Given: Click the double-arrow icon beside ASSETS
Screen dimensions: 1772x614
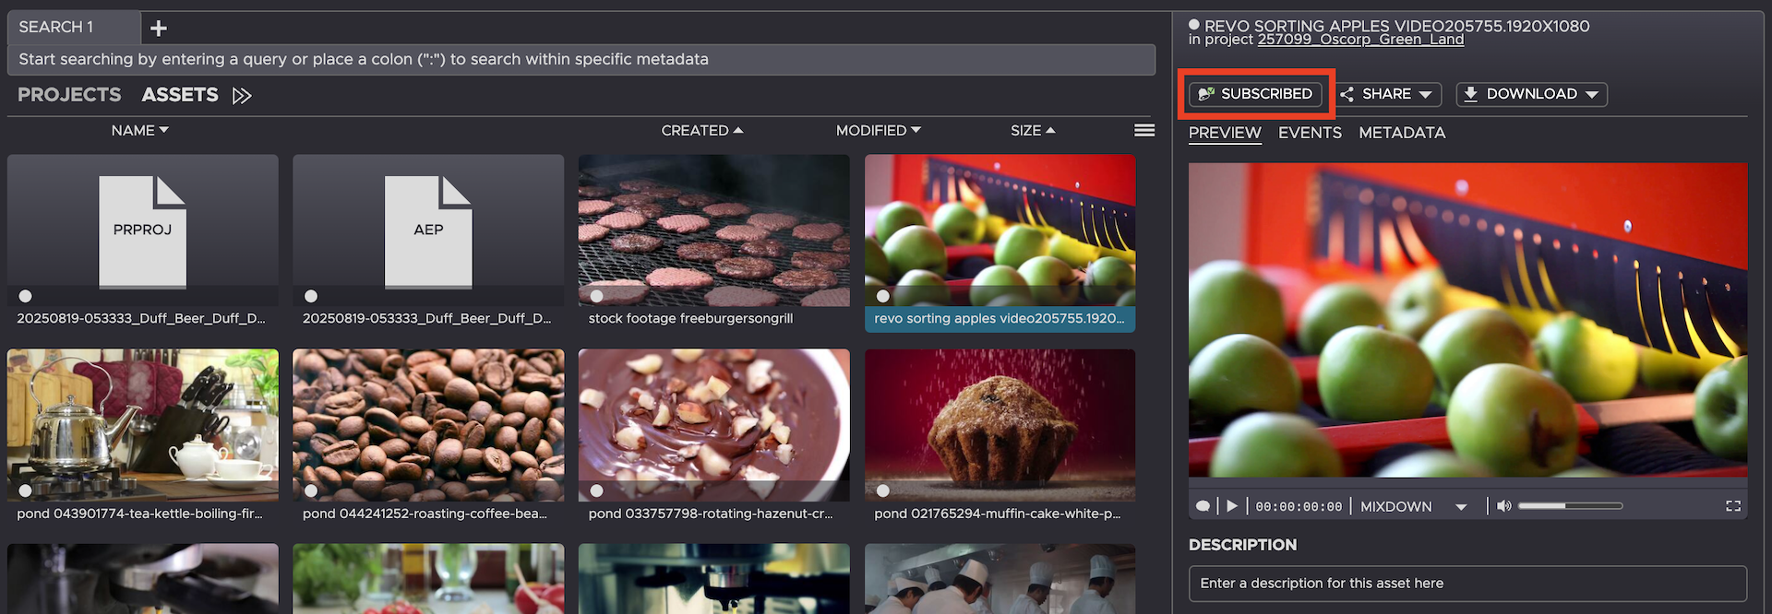Looking at the screenshot, I should coord(242,96).
